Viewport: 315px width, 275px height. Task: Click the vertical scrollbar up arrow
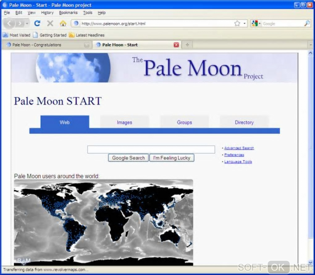pos(310,53)
